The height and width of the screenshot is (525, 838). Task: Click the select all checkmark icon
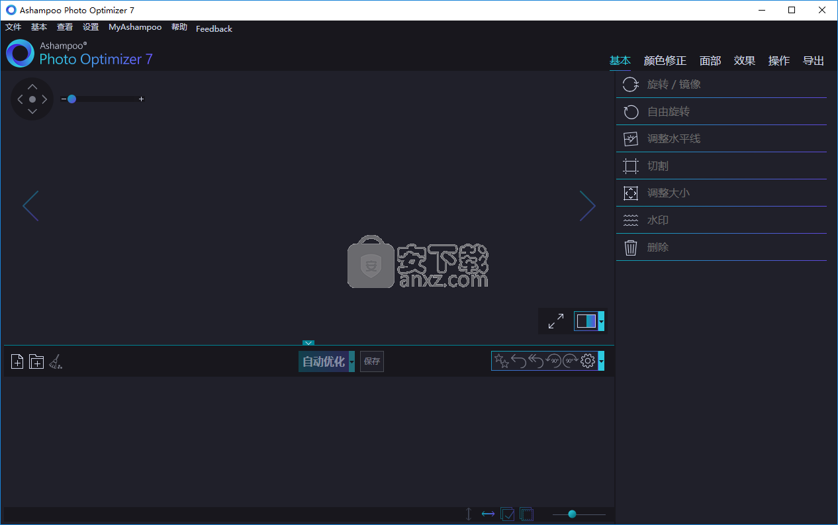[508, 514]
